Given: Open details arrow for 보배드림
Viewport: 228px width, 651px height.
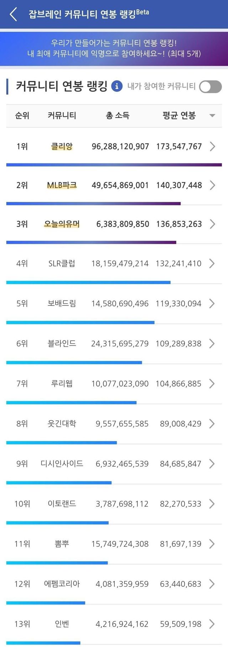Looking at the screenshot, I should (x=212, y=304).
